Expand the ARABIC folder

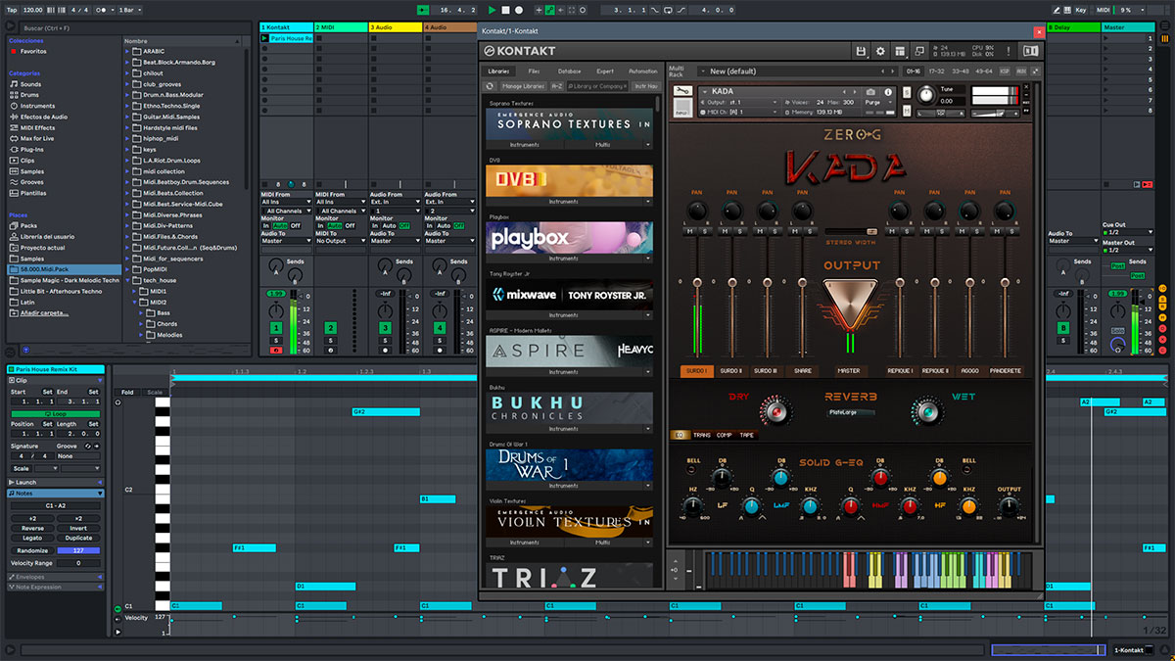click(128, 51)
